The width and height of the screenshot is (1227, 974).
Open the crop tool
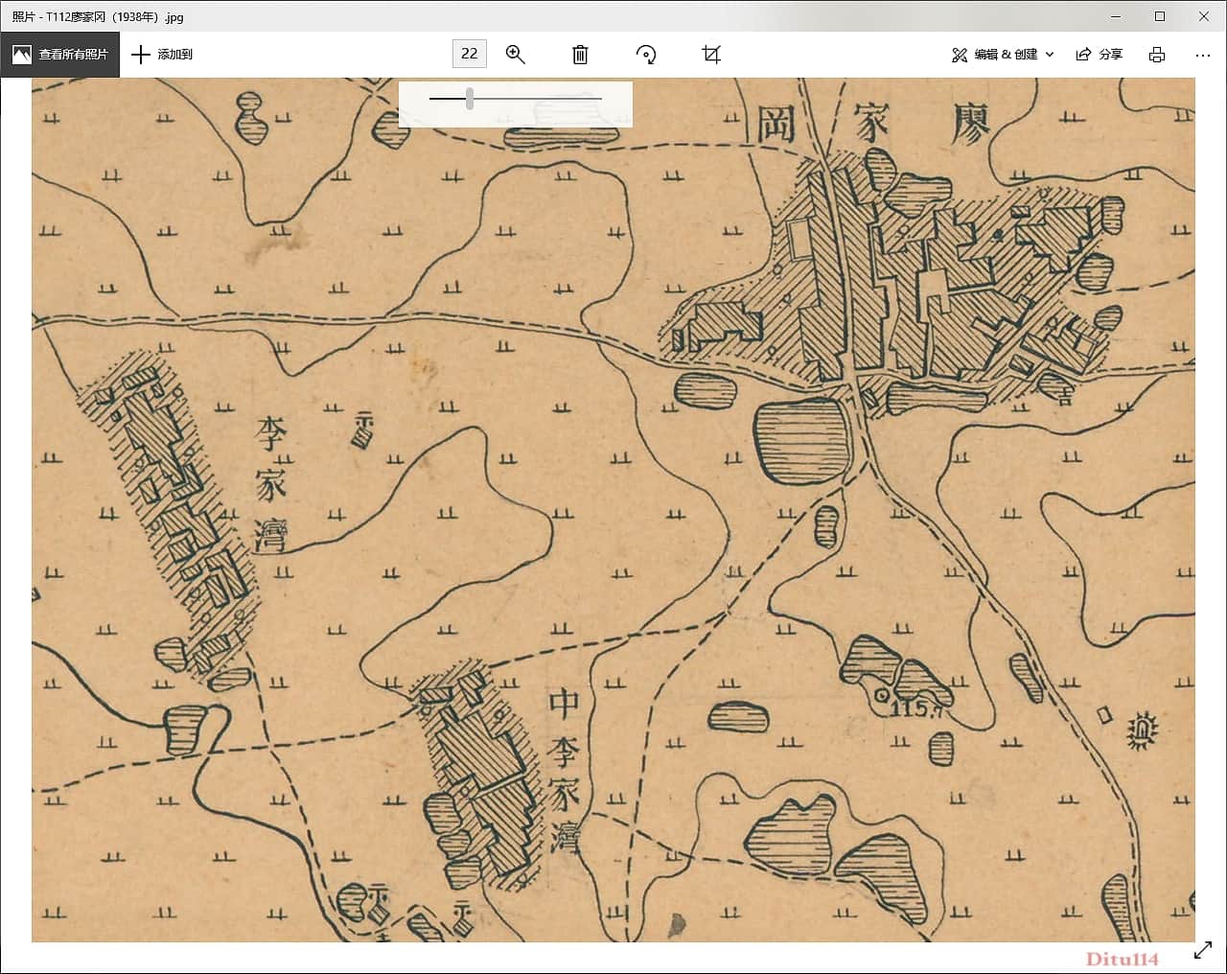click(711, 55)
